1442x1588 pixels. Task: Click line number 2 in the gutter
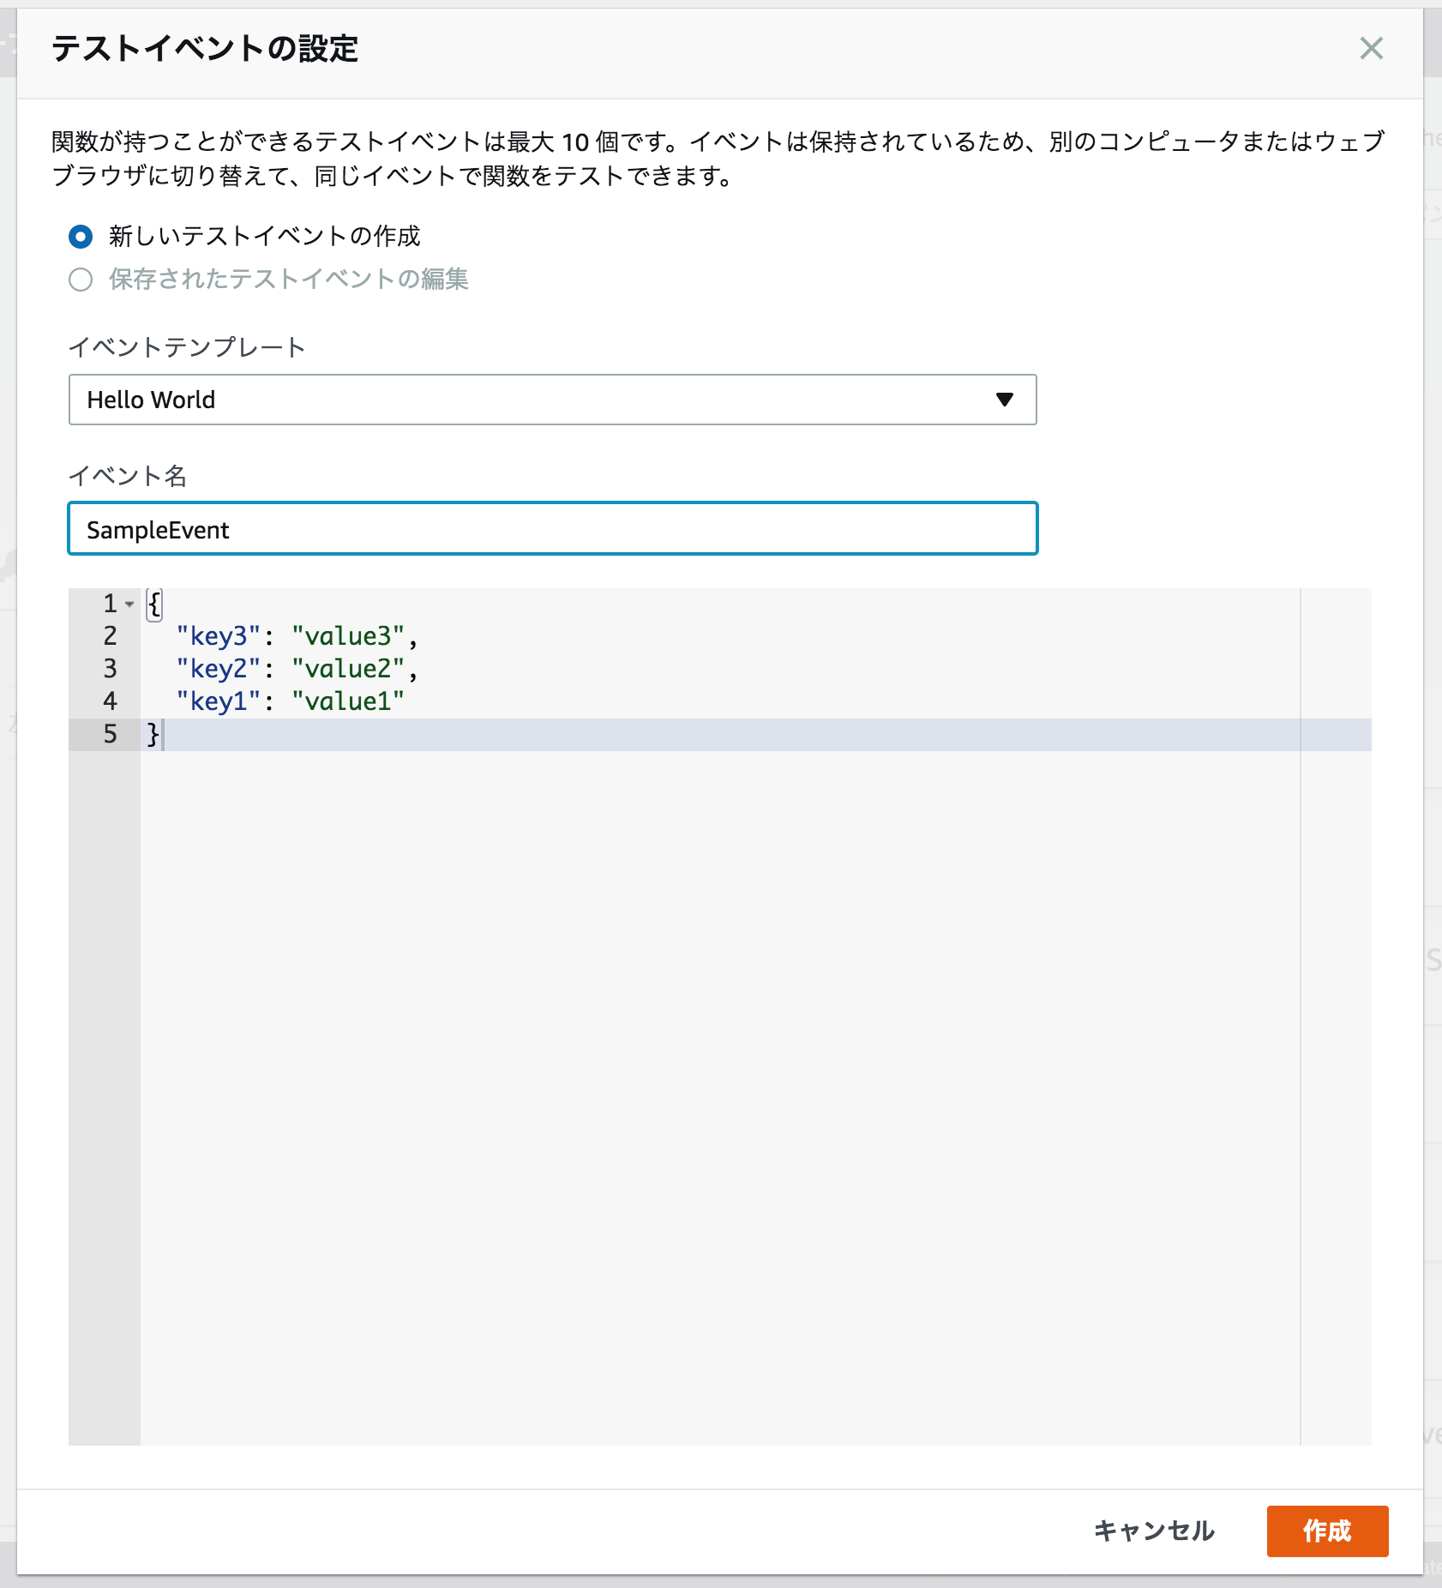tap(110, 636)
